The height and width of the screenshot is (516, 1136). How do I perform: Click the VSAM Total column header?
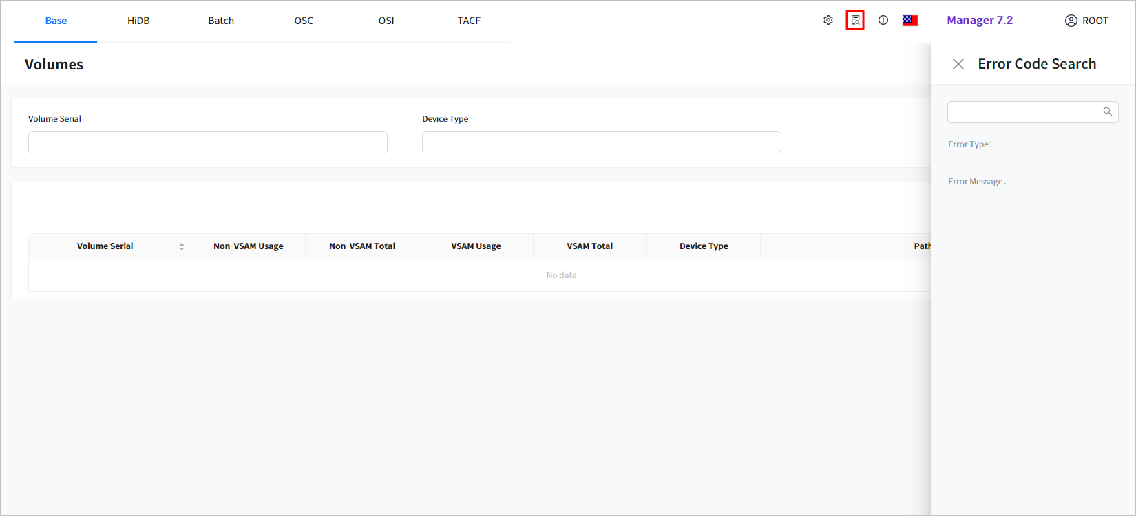589,246
